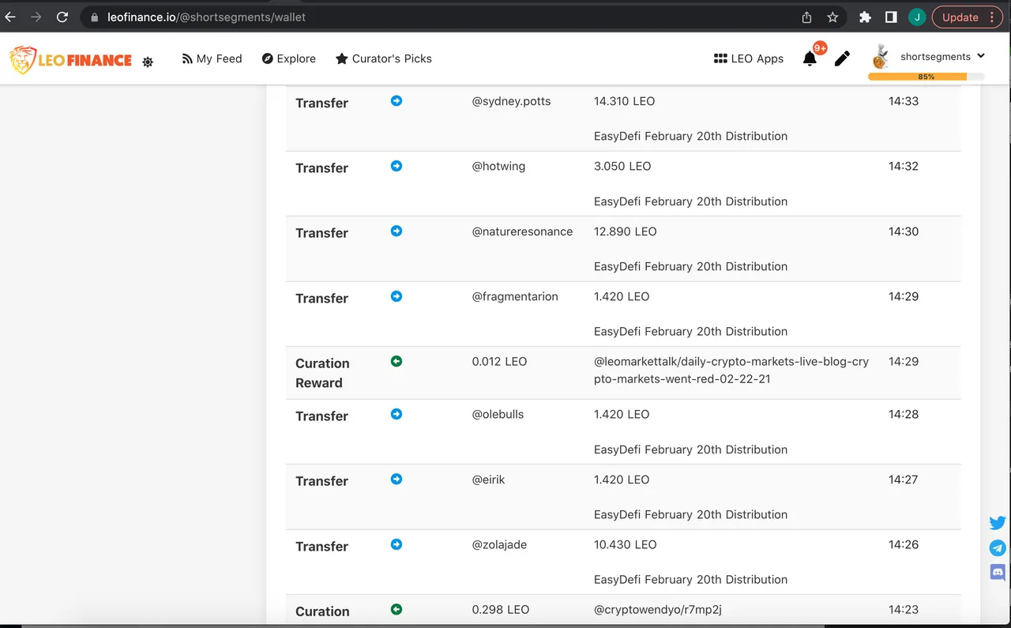The image size is (1011, 628).
Task: Click the share icon in the address bar
Action: pos(806,17)
